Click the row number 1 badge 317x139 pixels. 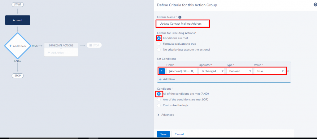pyautogui.click(x=162, y=71)
